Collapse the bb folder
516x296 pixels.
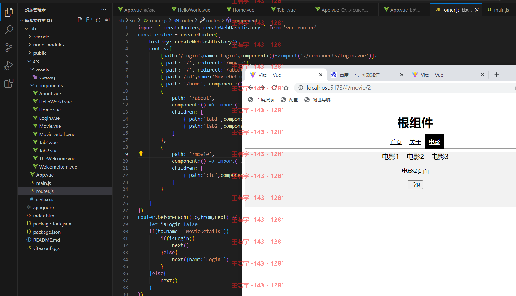[26, 29]
